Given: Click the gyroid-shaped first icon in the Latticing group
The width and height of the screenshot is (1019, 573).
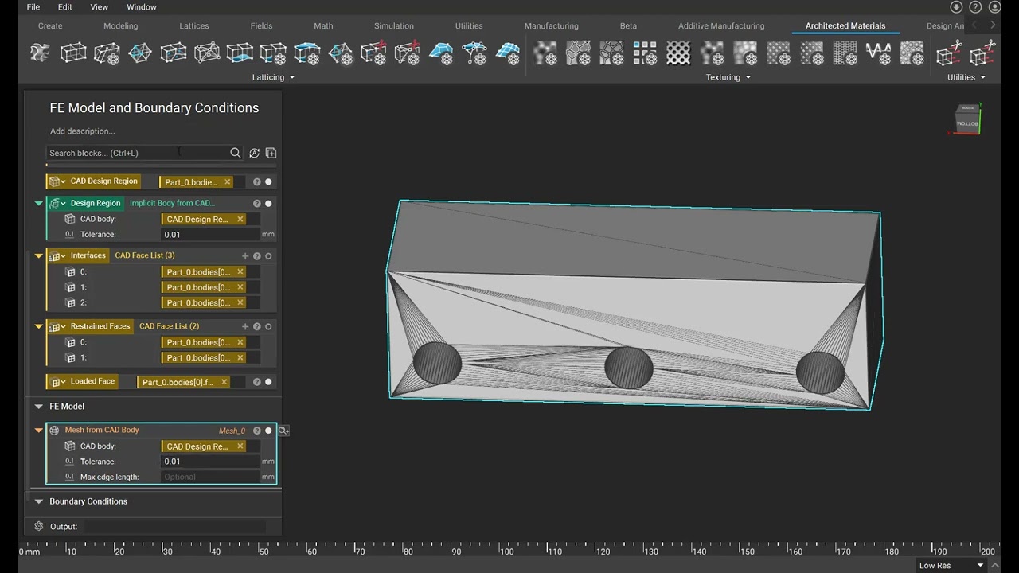Looking at the screenshot, I should pos(40,53).
